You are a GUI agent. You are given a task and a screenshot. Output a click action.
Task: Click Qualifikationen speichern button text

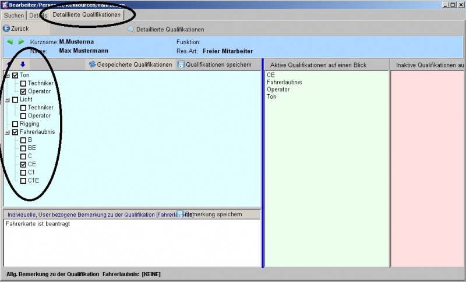(219, 65)
